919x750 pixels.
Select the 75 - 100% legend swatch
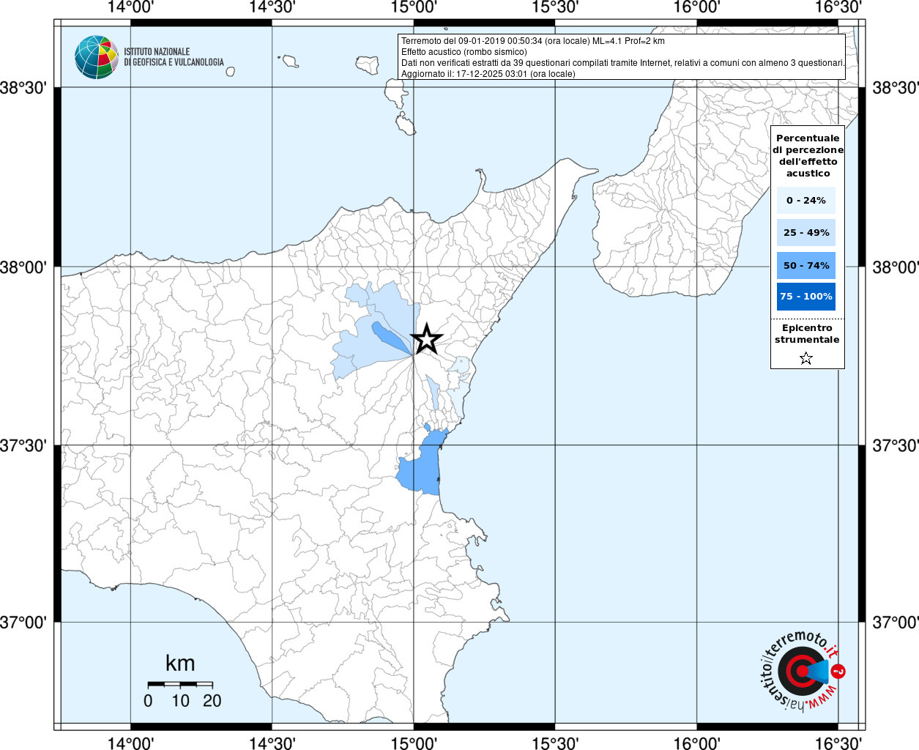[806, 297]
